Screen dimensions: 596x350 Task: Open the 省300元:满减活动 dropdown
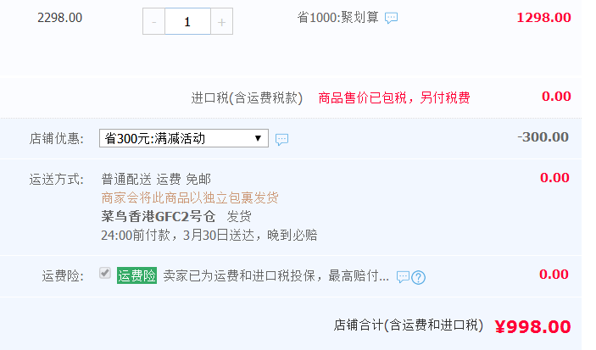tap(184, 138)
